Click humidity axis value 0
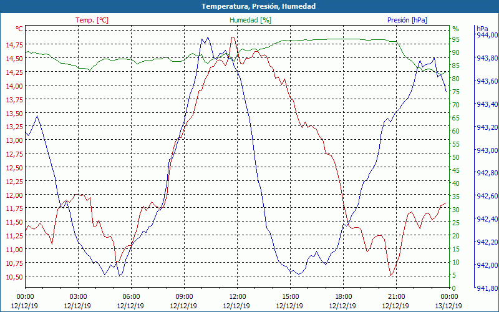 [454, 288]
